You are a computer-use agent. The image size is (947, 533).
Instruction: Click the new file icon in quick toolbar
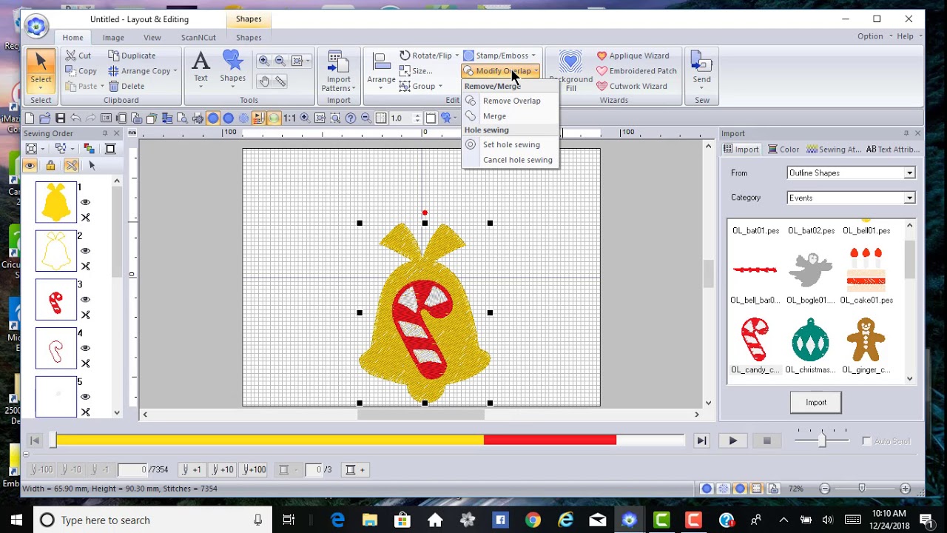[30, 118]
